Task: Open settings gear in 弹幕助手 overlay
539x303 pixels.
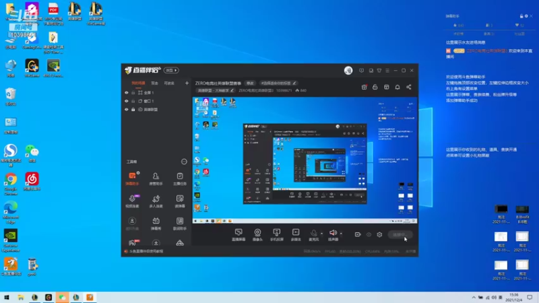Action: point(526,16)
